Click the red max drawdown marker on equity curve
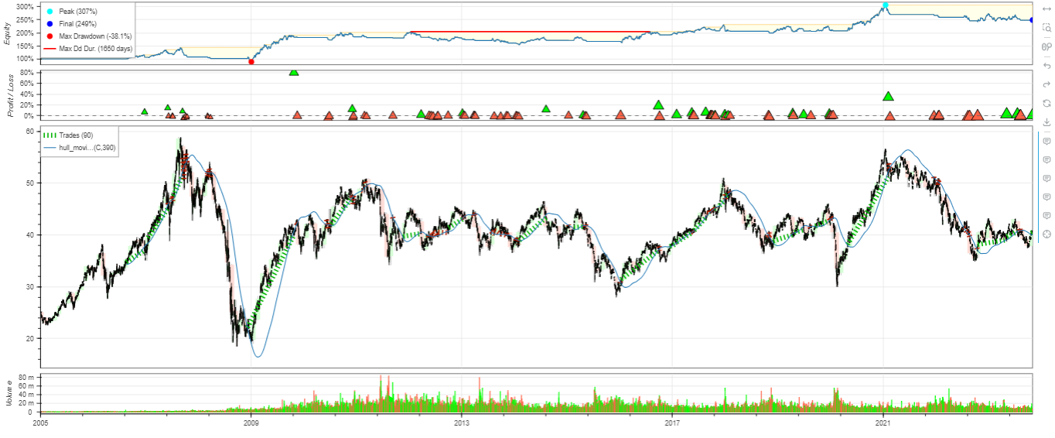Viewport: 1055px width, 438px height. pos(251,62)
